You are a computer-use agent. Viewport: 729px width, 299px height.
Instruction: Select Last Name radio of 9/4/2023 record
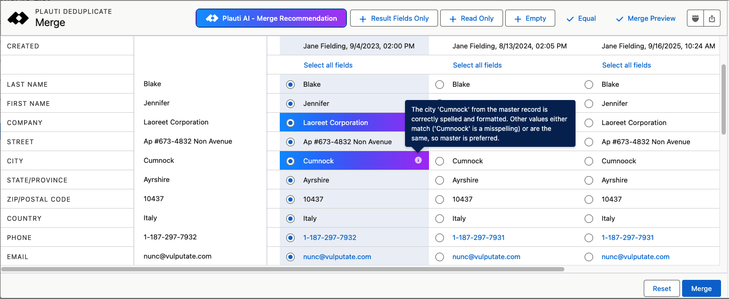(290, 84)
